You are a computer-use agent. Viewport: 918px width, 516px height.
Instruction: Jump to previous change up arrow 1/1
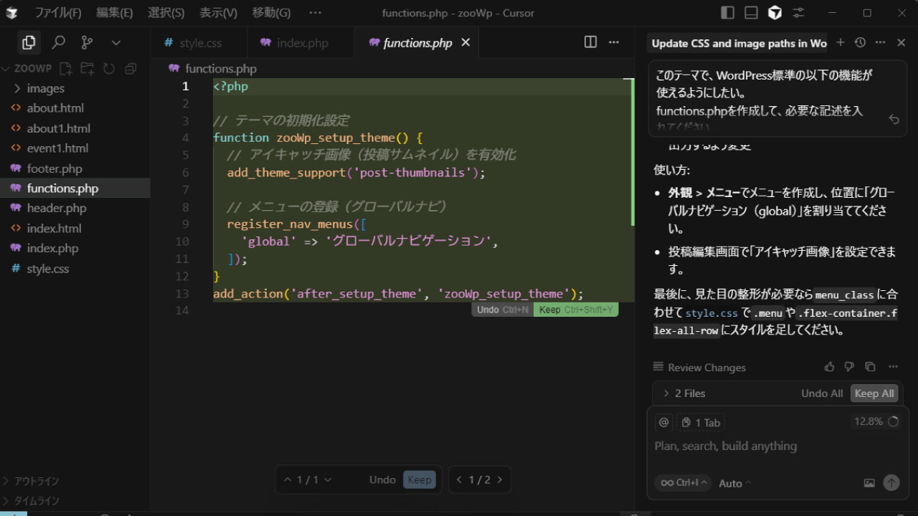coord(288,480)
